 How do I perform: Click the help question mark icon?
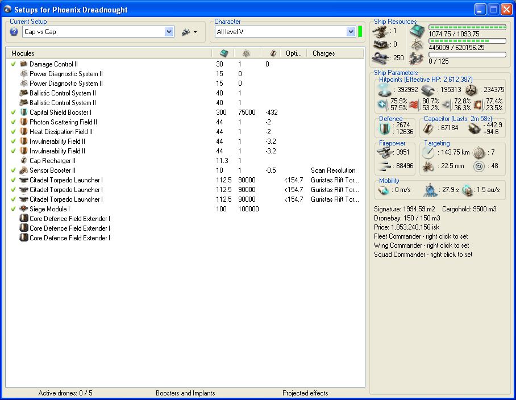[x=14, y=32]
